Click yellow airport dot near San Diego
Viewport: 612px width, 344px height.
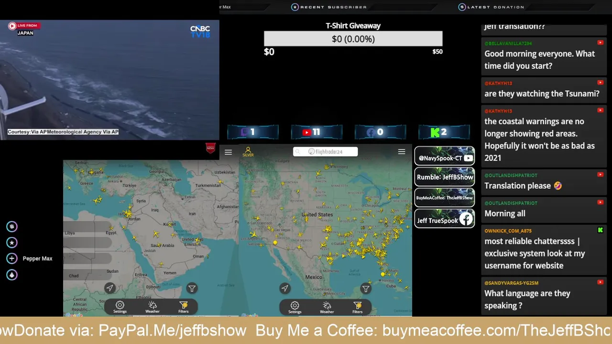[275, 243]
